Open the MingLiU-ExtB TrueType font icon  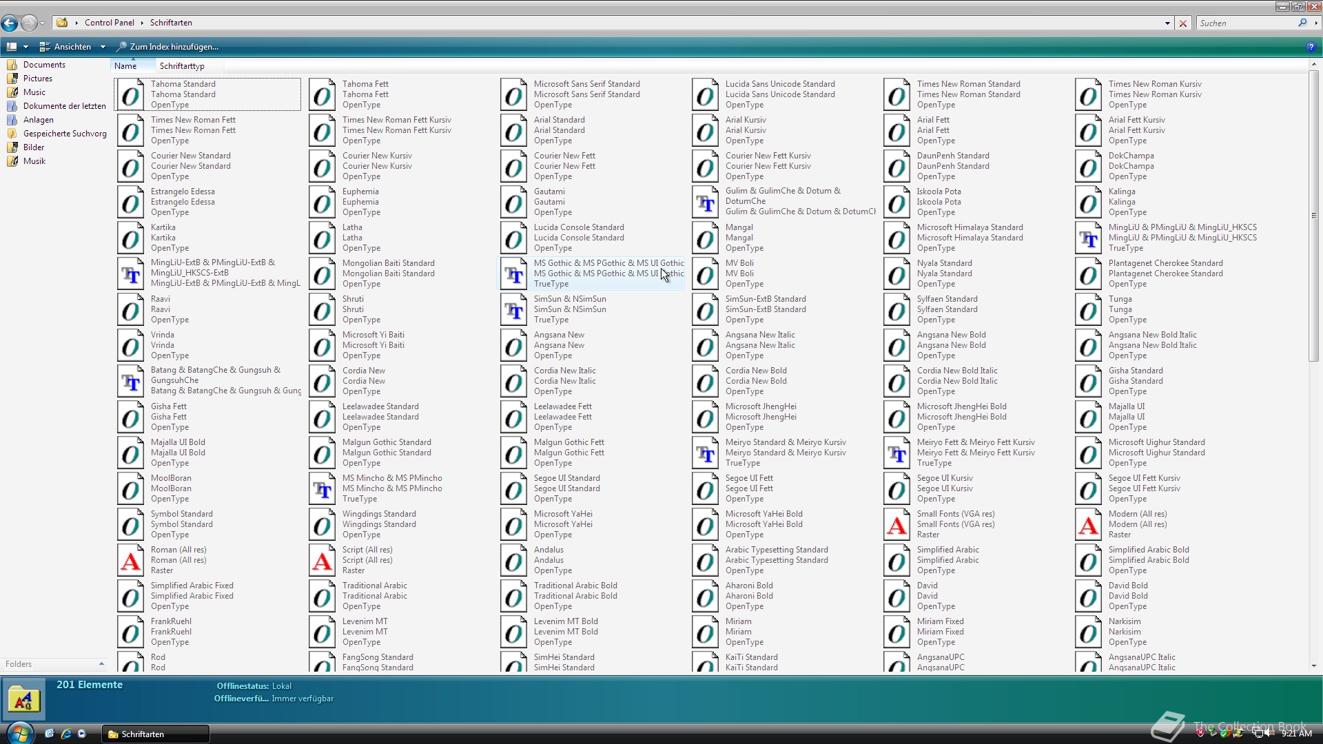130,273
